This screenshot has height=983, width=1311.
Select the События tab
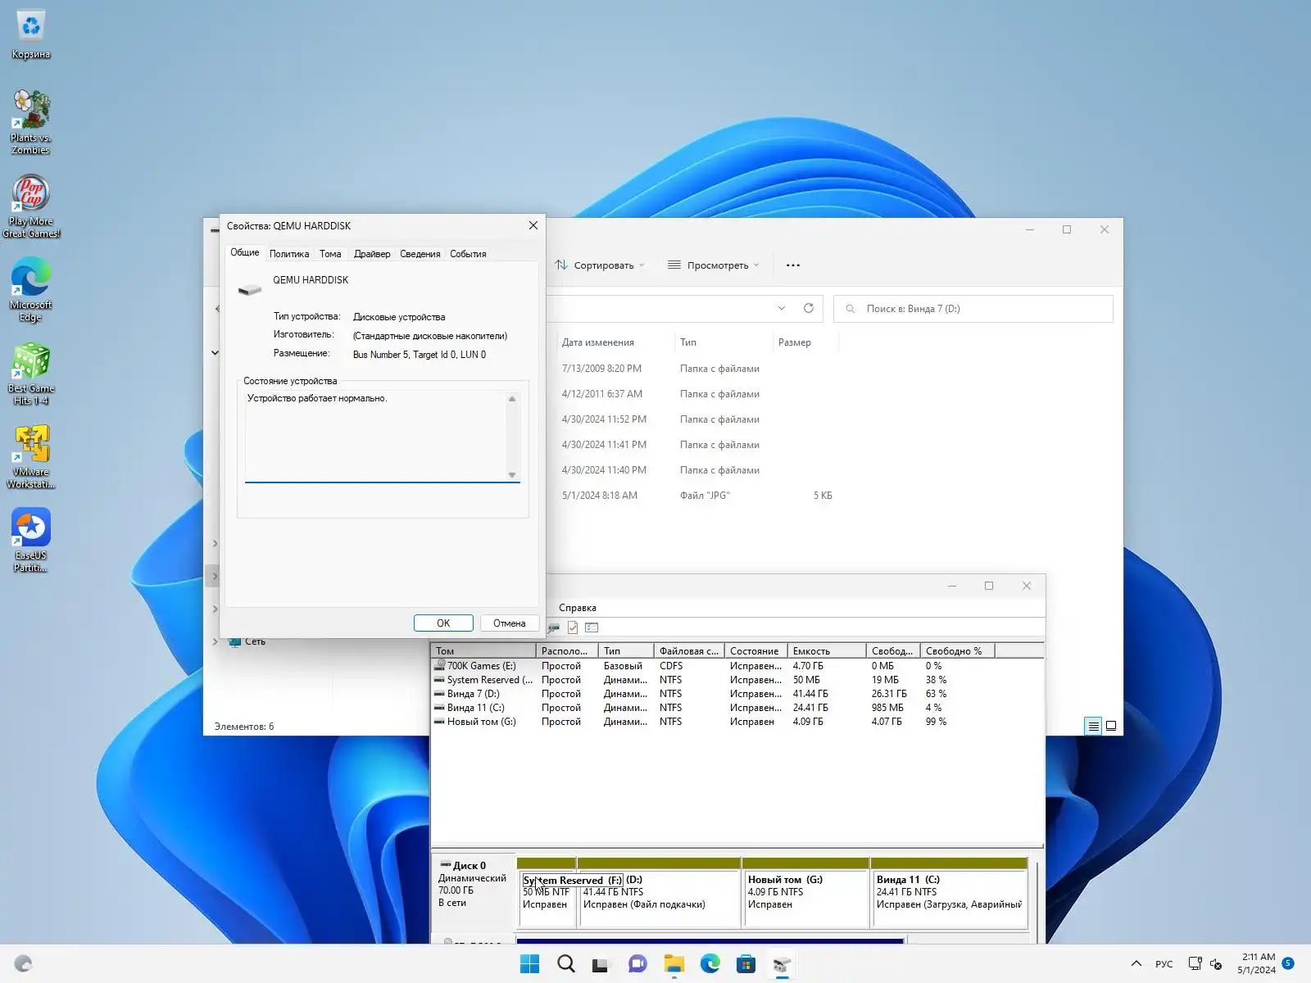468,254
